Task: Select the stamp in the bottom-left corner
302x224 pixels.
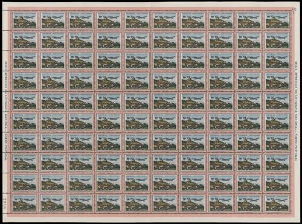Action: [25, 203]
